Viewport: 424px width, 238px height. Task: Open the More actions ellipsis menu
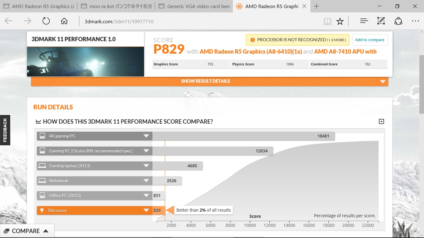(x=415, y=21)
